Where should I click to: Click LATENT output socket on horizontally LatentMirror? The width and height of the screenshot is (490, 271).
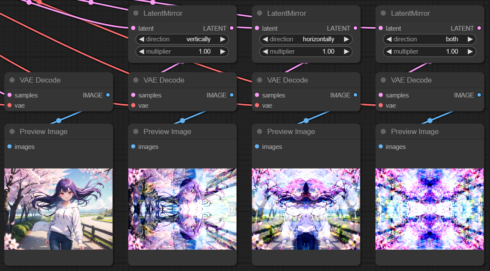coord(355,28)
